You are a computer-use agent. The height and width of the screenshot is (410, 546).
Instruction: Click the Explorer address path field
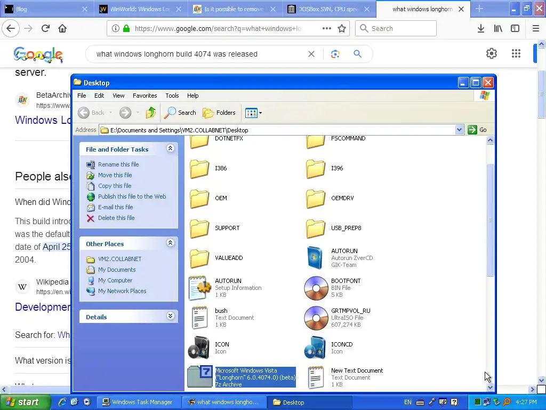coord(277,130)
